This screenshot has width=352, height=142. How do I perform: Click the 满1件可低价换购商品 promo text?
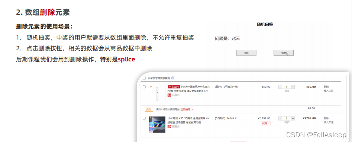tap(168, 109)
